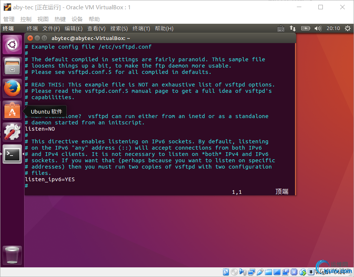The image size is (354, 277).
Task: Close the terminal window
Action: (x=30, y=38)
